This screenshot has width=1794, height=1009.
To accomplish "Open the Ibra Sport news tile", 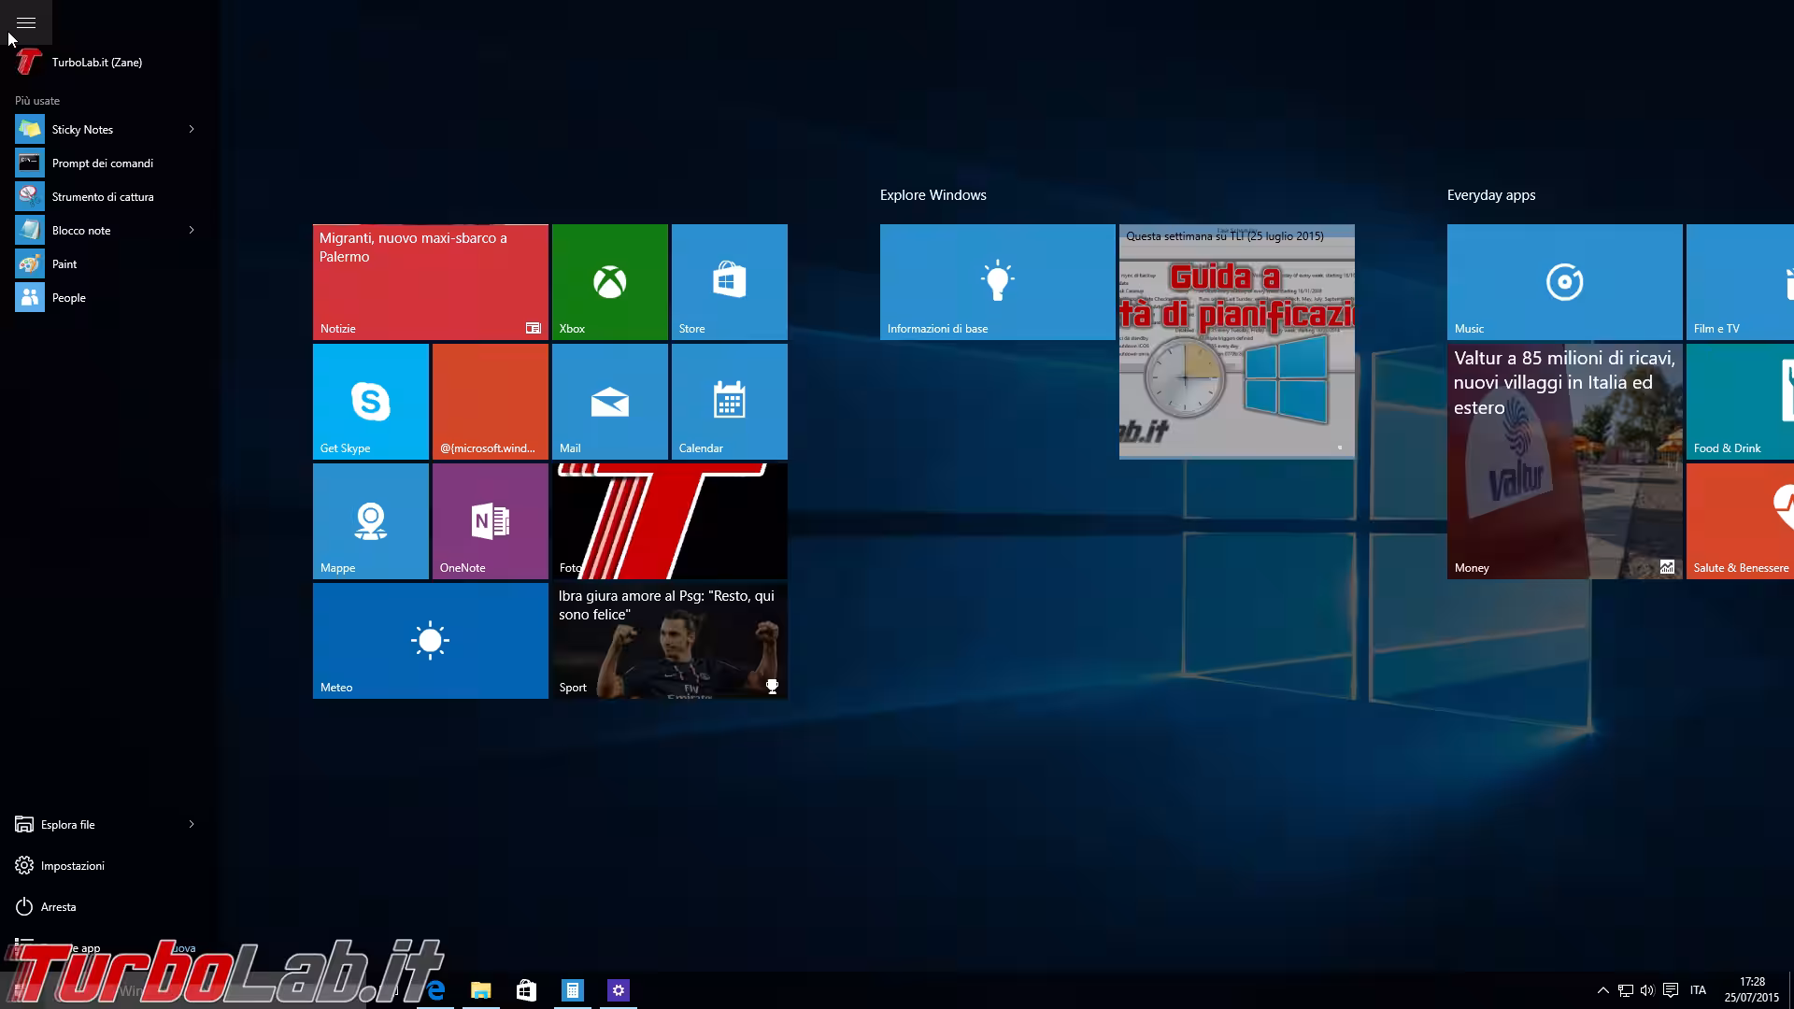I will tap(669, 641).
